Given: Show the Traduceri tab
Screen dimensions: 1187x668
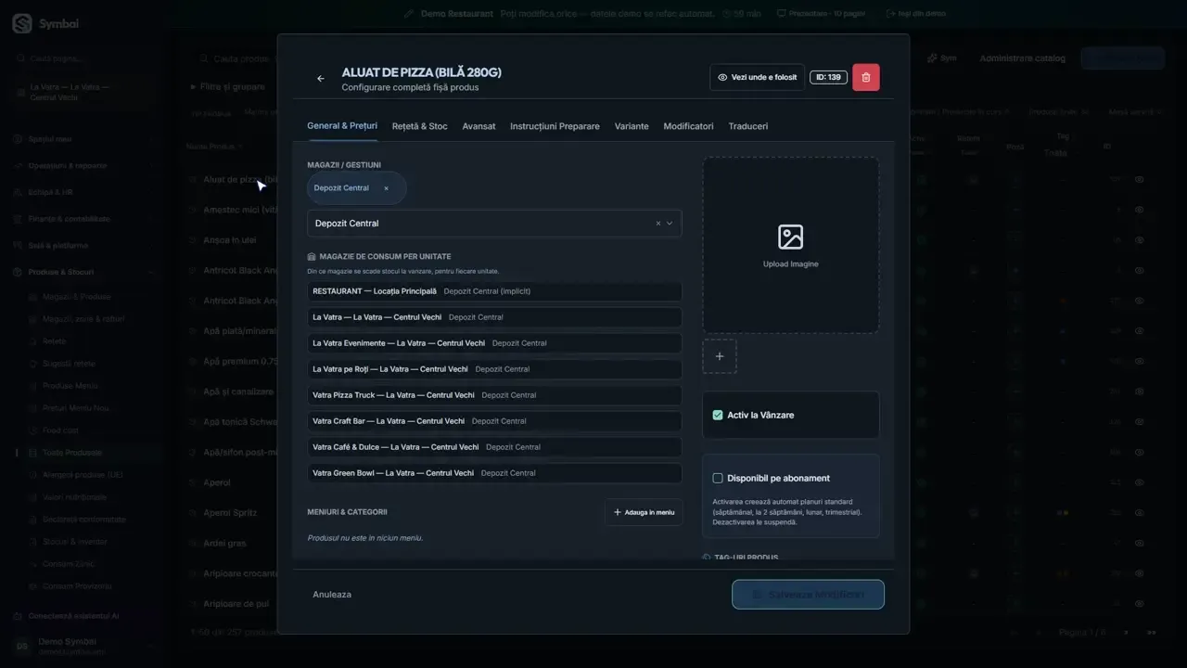Looking at the screenshot, I should [x=748, y=126].
